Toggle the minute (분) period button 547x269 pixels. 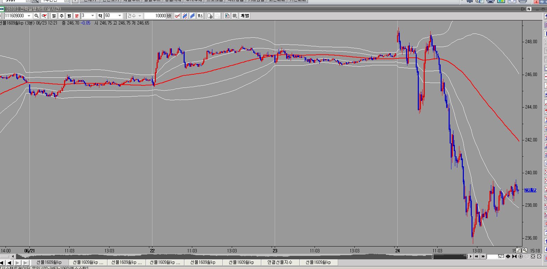tap(77, 16)
